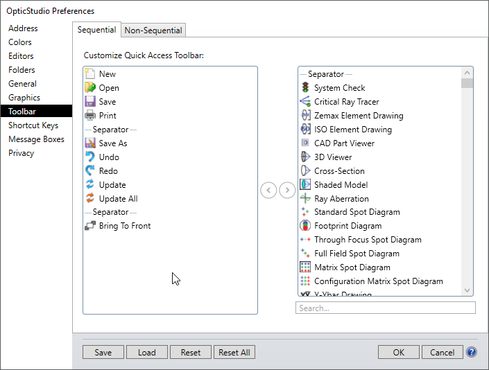Select the 3D Viewer icon

click(x=305, y=157)
